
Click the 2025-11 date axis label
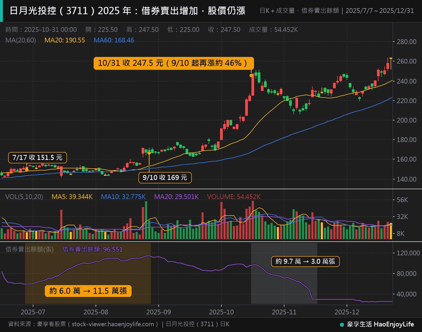284,312
